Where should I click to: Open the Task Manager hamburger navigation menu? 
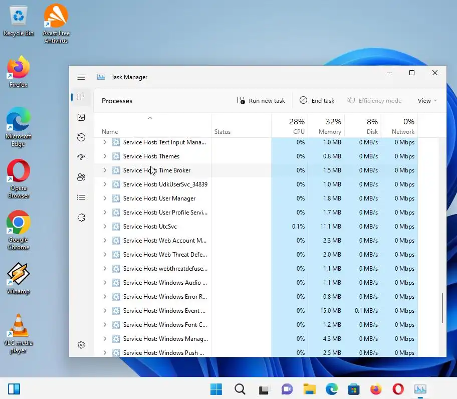(x=81, y=77)
